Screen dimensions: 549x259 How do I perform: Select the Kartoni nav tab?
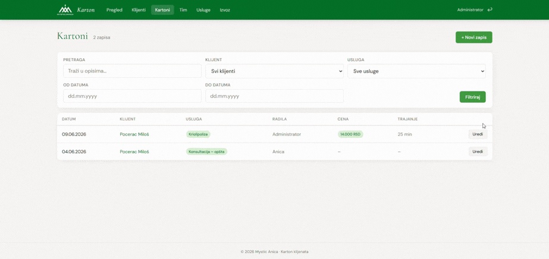(x=162, y=10)
